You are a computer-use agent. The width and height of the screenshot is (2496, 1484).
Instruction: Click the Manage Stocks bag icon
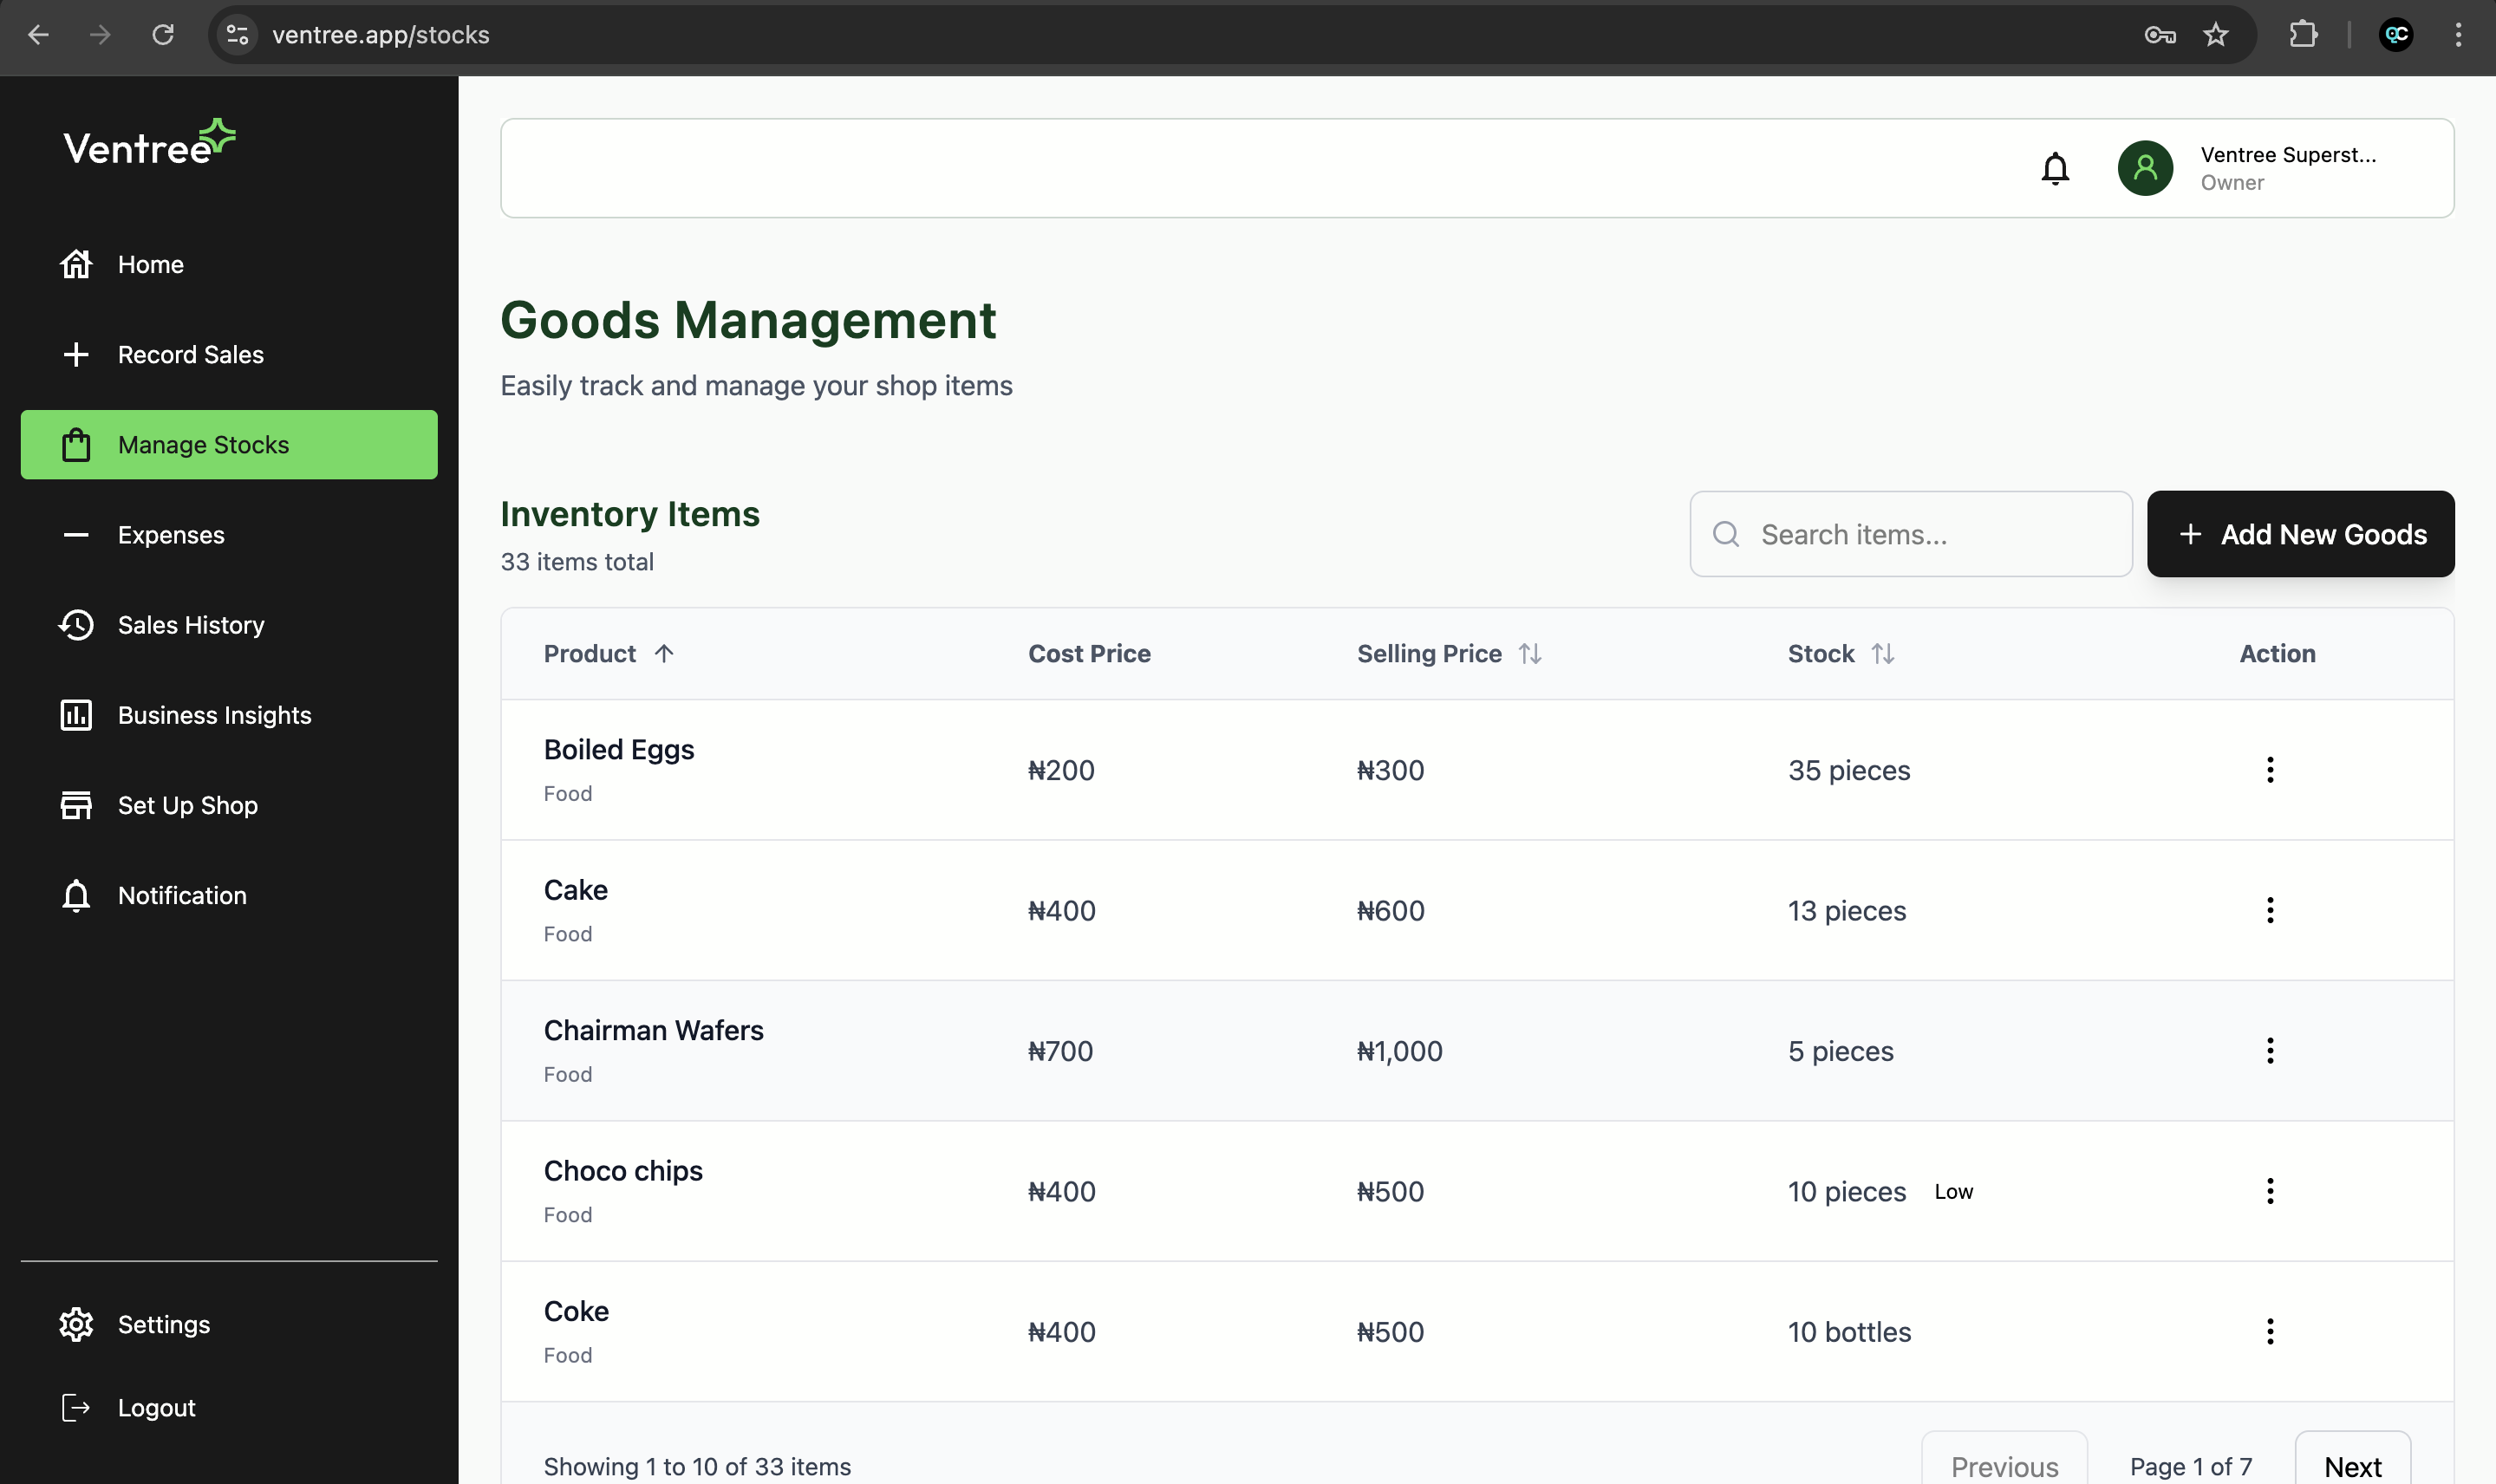77,444
